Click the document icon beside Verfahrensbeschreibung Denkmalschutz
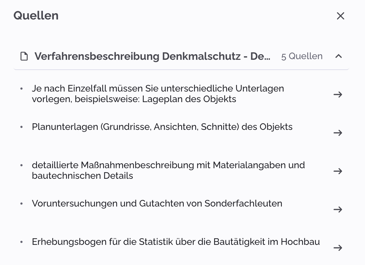This screenshot has height=265, width=365. pyautogui.click(x=24, y=56)
